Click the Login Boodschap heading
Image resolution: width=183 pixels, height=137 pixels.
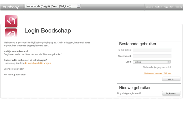48,31
